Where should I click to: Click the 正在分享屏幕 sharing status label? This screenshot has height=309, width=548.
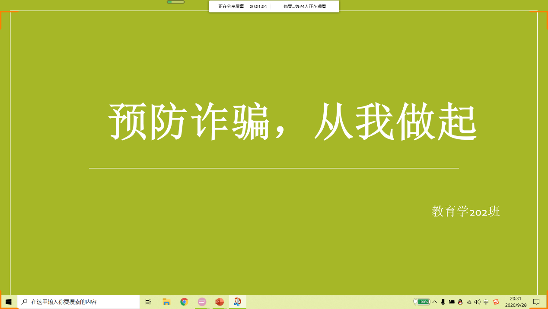231,6
